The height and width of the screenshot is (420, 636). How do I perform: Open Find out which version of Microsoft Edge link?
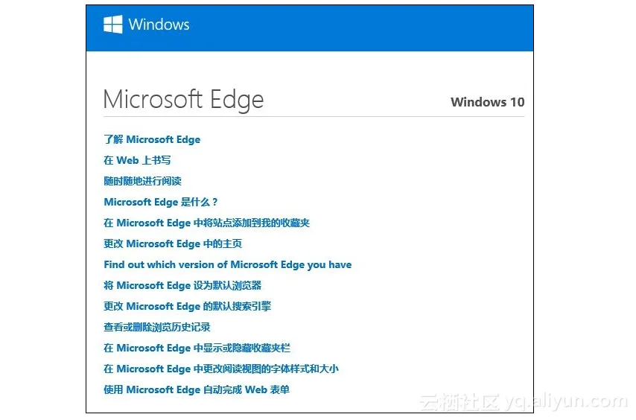click(x=228, y=264)
